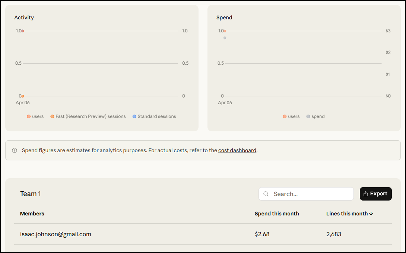The width and height of the screenshot is (406, 253).
Task: Click the orange users data point at 1.0 in Activity chart
Action: coord(22,31)
